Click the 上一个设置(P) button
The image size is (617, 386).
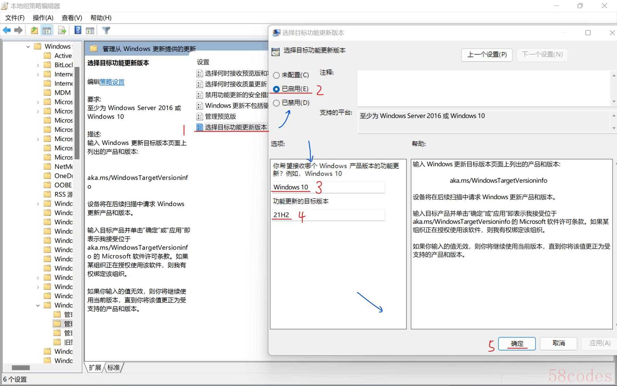[x=487, y=55]
